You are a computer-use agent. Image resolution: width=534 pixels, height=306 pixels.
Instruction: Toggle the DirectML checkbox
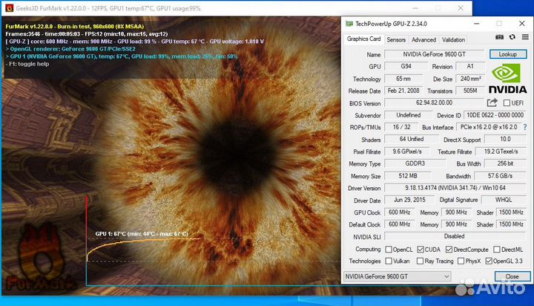click(497, 250)
